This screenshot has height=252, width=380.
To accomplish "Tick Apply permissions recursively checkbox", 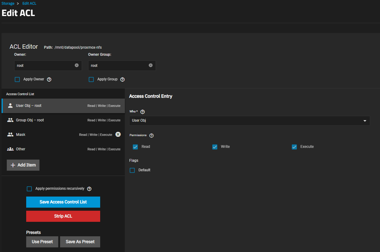I will (29, 189).
